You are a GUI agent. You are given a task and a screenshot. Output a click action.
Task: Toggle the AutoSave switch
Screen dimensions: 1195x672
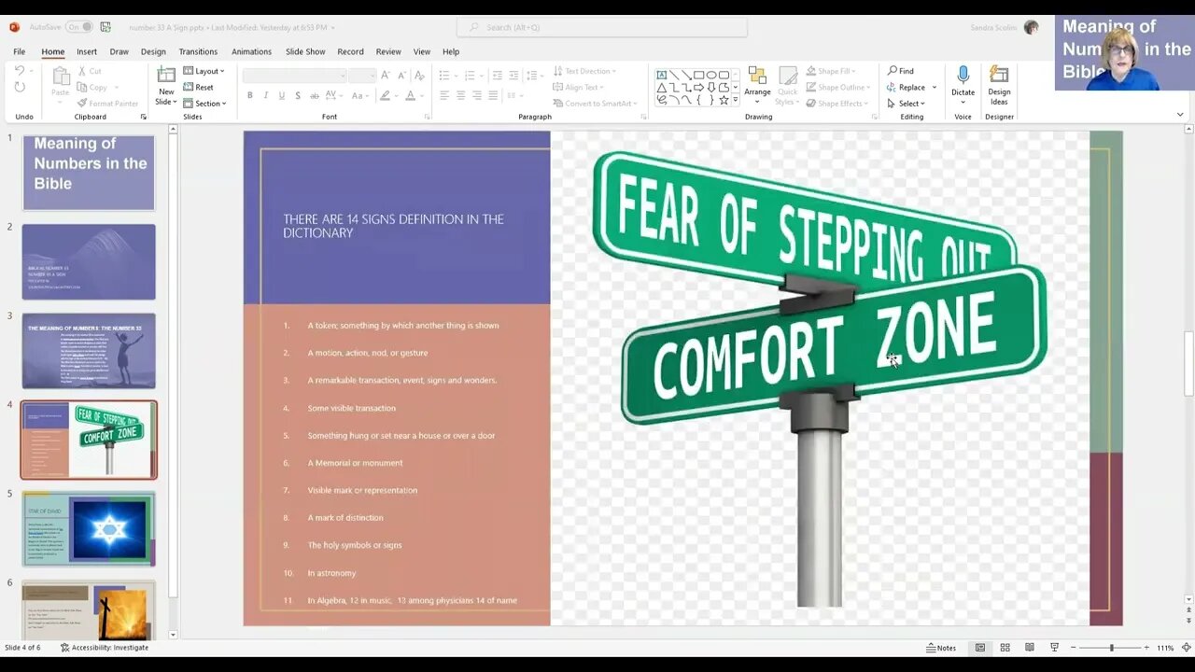point(78,27)
